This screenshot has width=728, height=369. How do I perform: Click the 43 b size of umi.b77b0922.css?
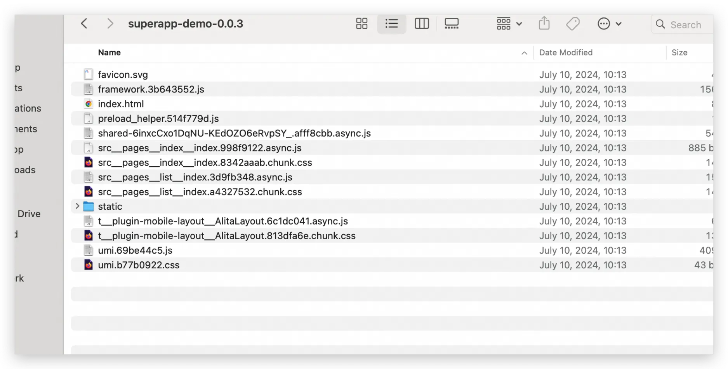point(704,265)
